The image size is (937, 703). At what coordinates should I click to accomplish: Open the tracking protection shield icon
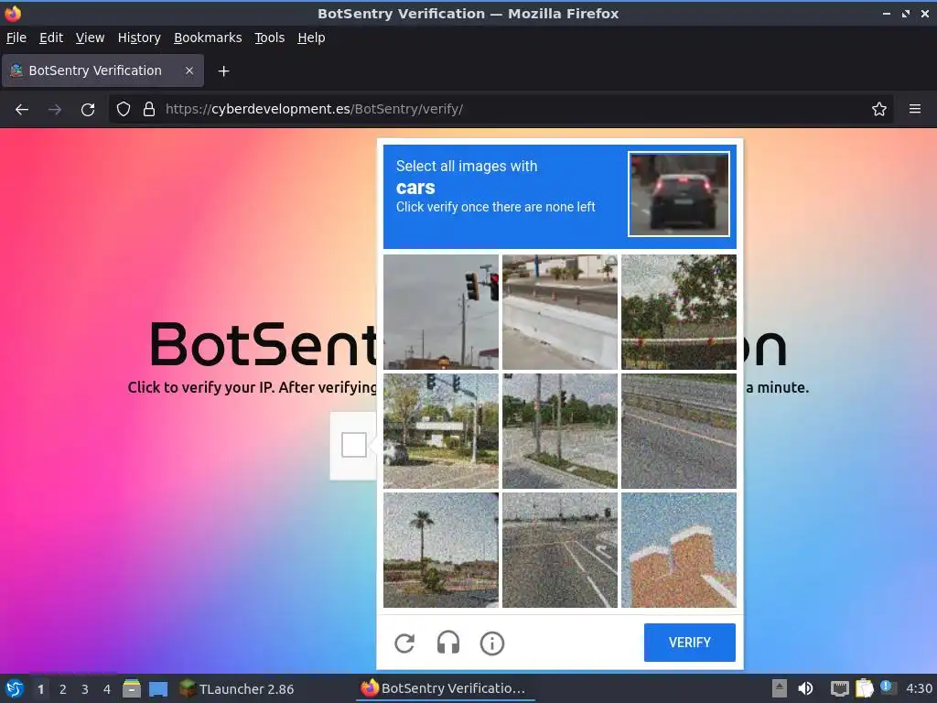[124, 110]
